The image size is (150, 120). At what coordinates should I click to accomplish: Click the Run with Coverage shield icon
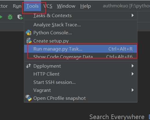coord(20,17)
